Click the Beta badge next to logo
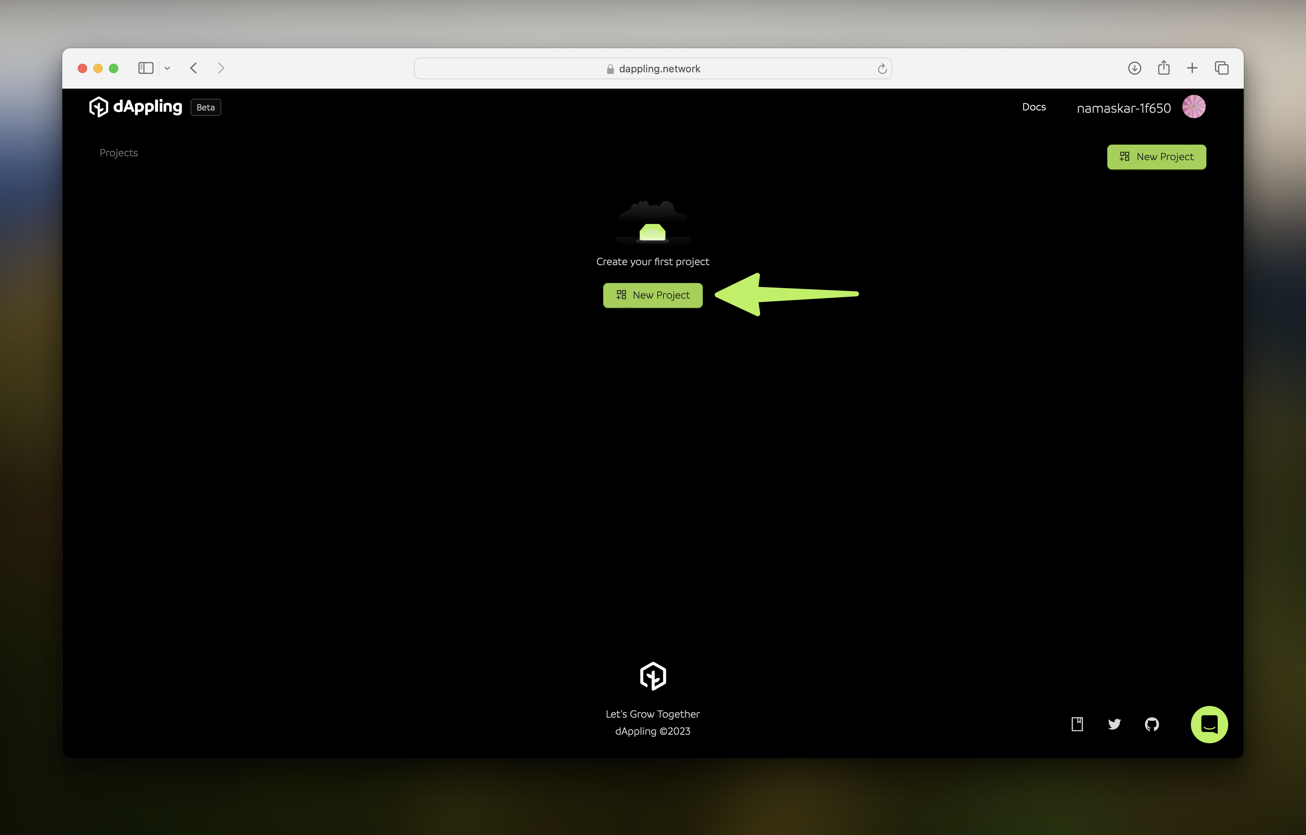 click(206, 107)
